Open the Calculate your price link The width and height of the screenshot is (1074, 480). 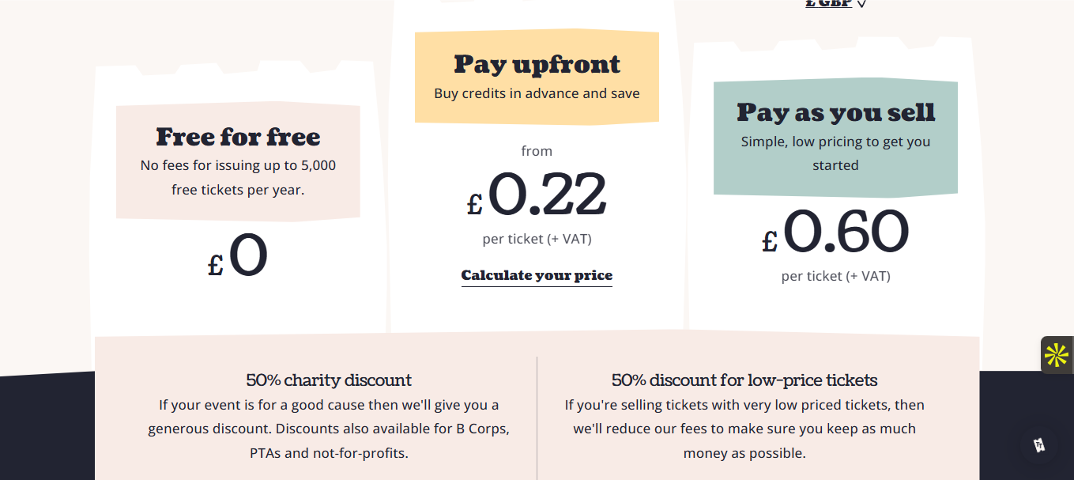coord(537,275)
